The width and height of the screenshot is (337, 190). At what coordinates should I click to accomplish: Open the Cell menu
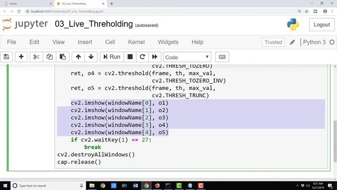(110, 42)
